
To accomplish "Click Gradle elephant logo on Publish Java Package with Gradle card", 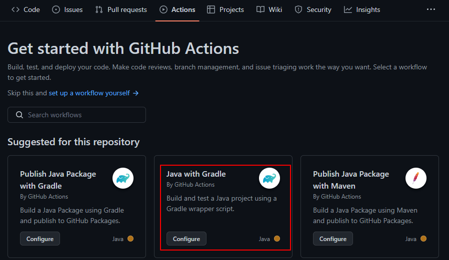I will point(123,178).
